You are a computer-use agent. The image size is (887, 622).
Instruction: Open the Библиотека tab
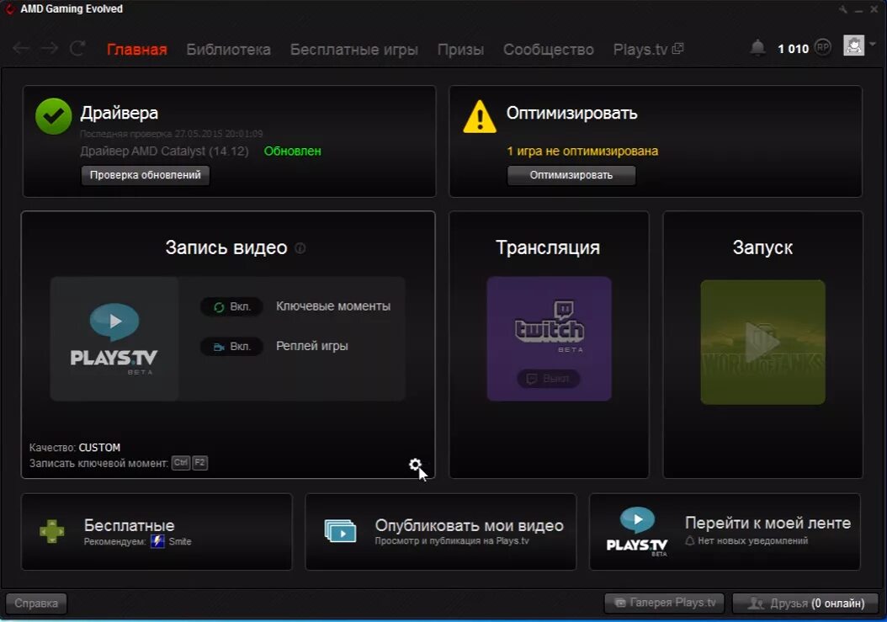point(229,50)
